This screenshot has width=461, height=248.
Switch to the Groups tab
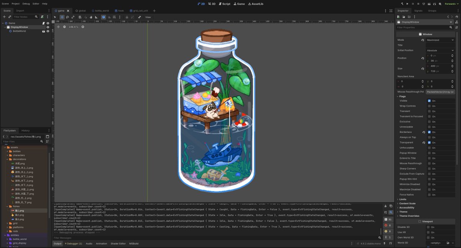[x=432, y=11]
